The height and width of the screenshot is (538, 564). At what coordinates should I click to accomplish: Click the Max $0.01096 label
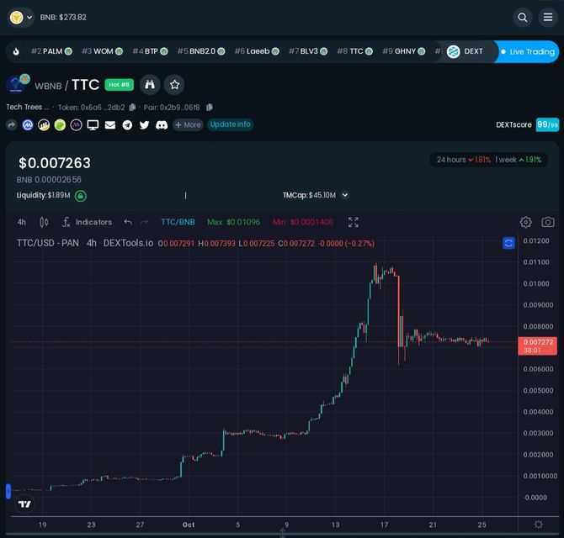pyautogui.click(x=233, y=222)
